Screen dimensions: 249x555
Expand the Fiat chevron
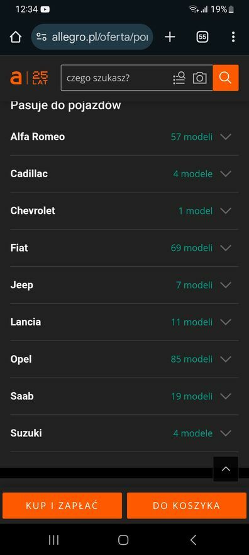(226, 248)
